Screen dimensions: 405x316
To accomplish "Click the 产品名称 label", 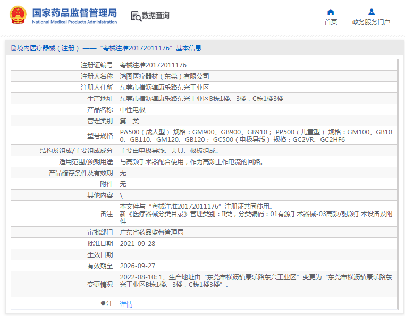I will tap(100, 109).
